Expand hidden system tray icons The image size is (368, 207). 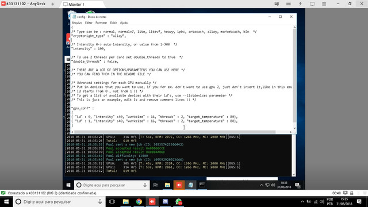(x=302, y=202)
